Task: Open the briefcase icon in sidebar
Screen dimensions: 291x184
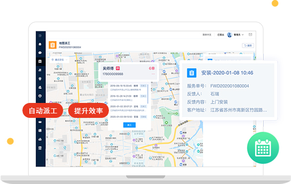Action: pyautogui.click(x=40, y=122)
